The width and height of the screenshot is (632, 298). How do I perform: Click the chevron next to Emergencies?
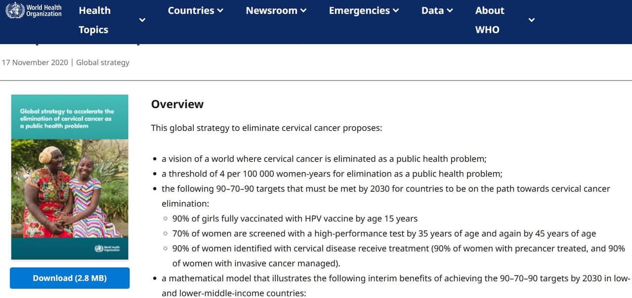coord(396,11)
